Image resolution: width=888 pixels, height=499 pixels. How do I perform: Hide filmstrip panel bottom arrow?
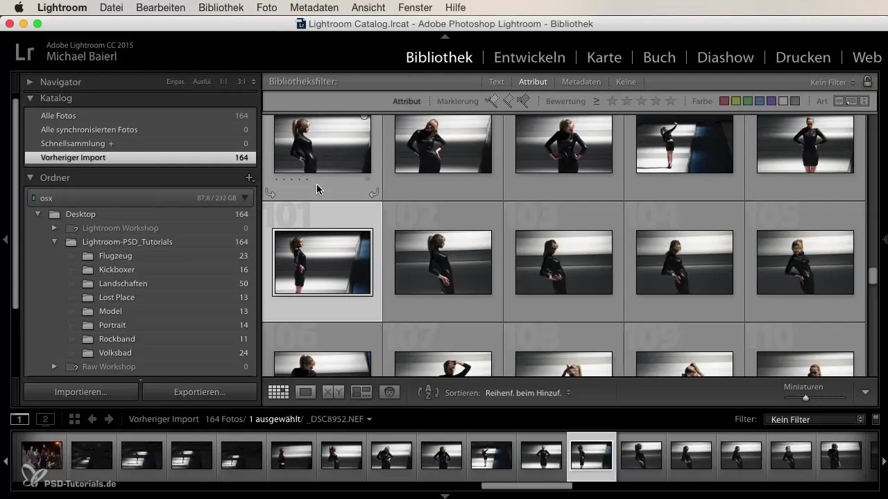point(445,496)
